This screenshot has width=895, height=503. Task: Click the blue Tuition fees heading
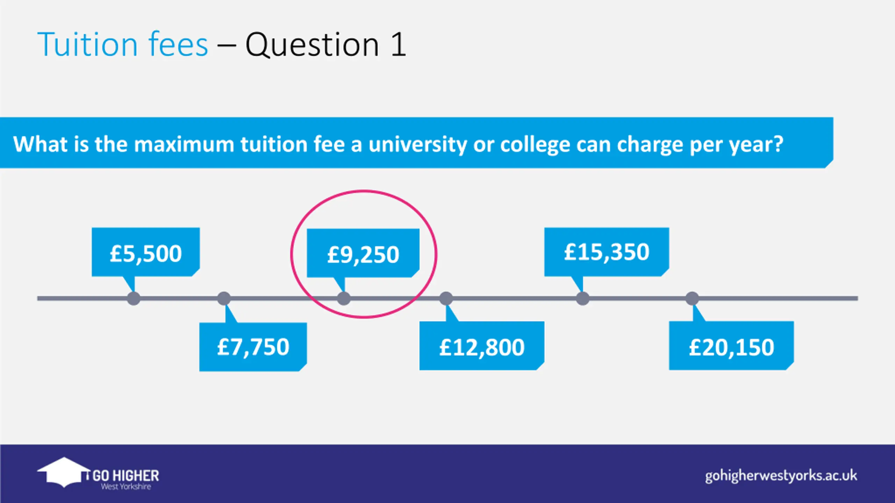point(123,44)
